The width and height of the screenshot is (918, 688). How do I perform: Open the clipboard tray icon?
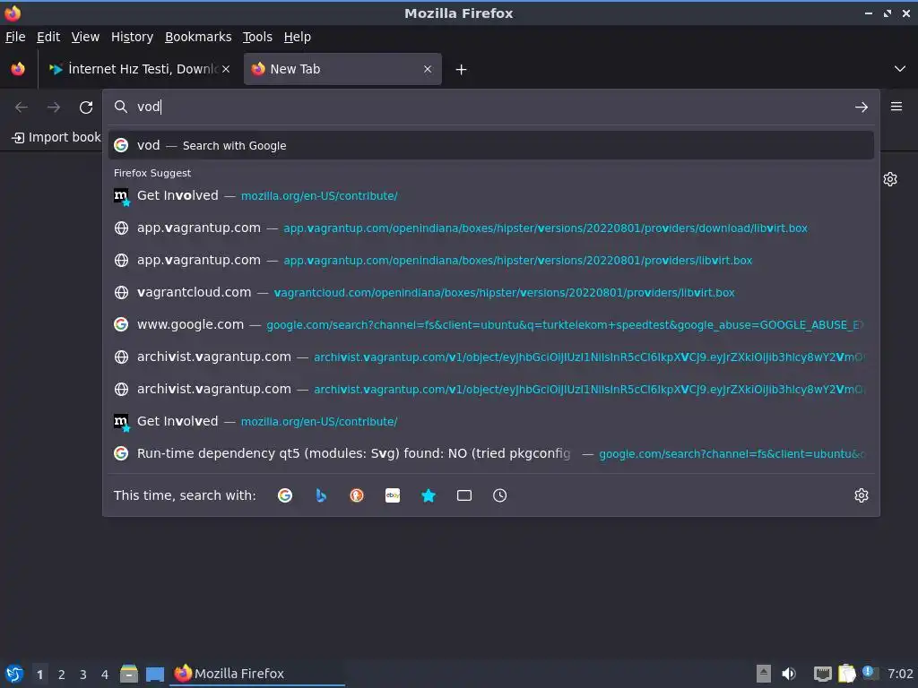(847, 674)
